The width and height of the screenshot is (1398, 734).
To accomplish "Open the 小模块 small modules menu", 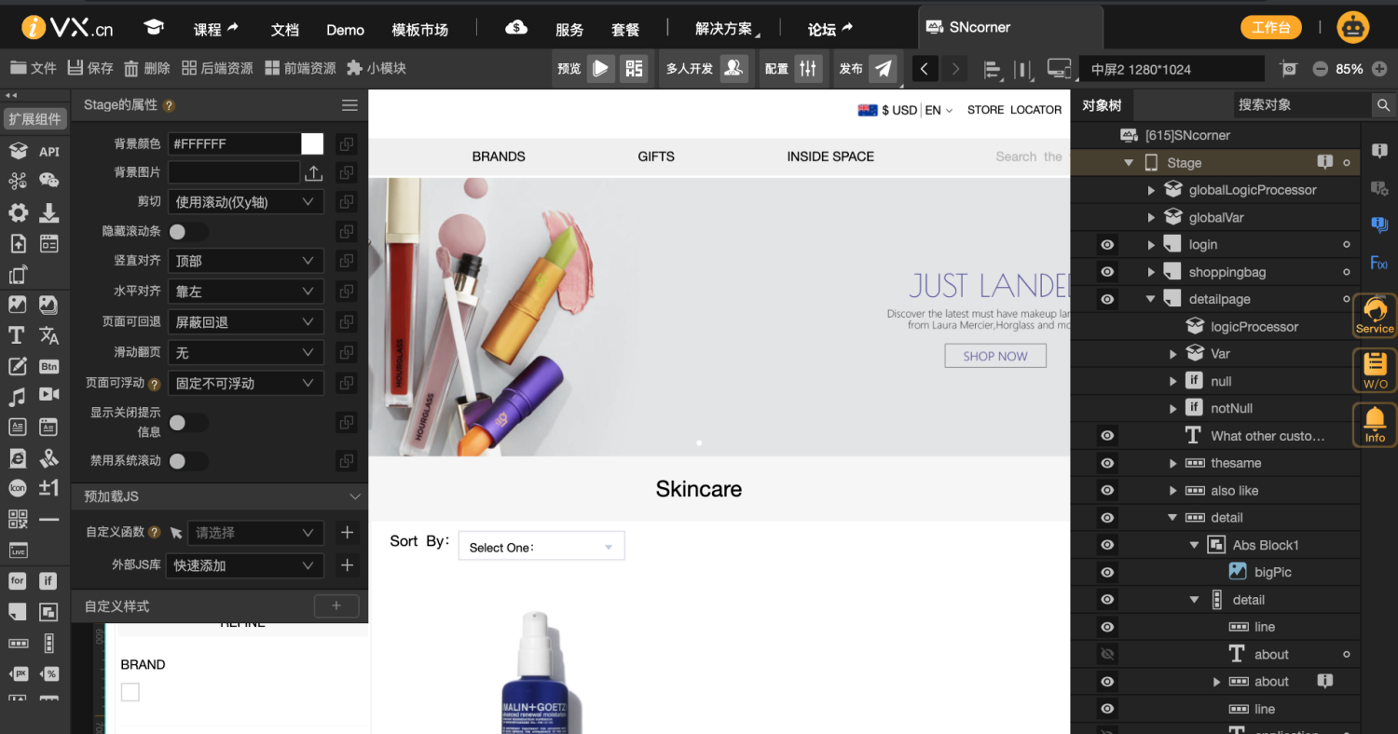I will [377, 68].
